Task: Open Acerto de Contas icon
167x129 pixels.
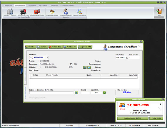Action: click(x=52, y=11)
